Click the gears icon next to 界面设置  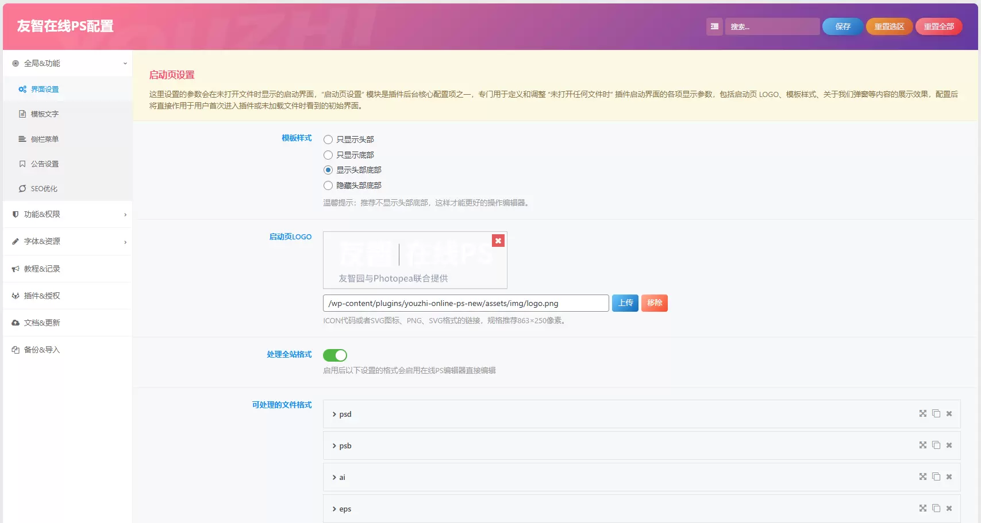[22, 89]
